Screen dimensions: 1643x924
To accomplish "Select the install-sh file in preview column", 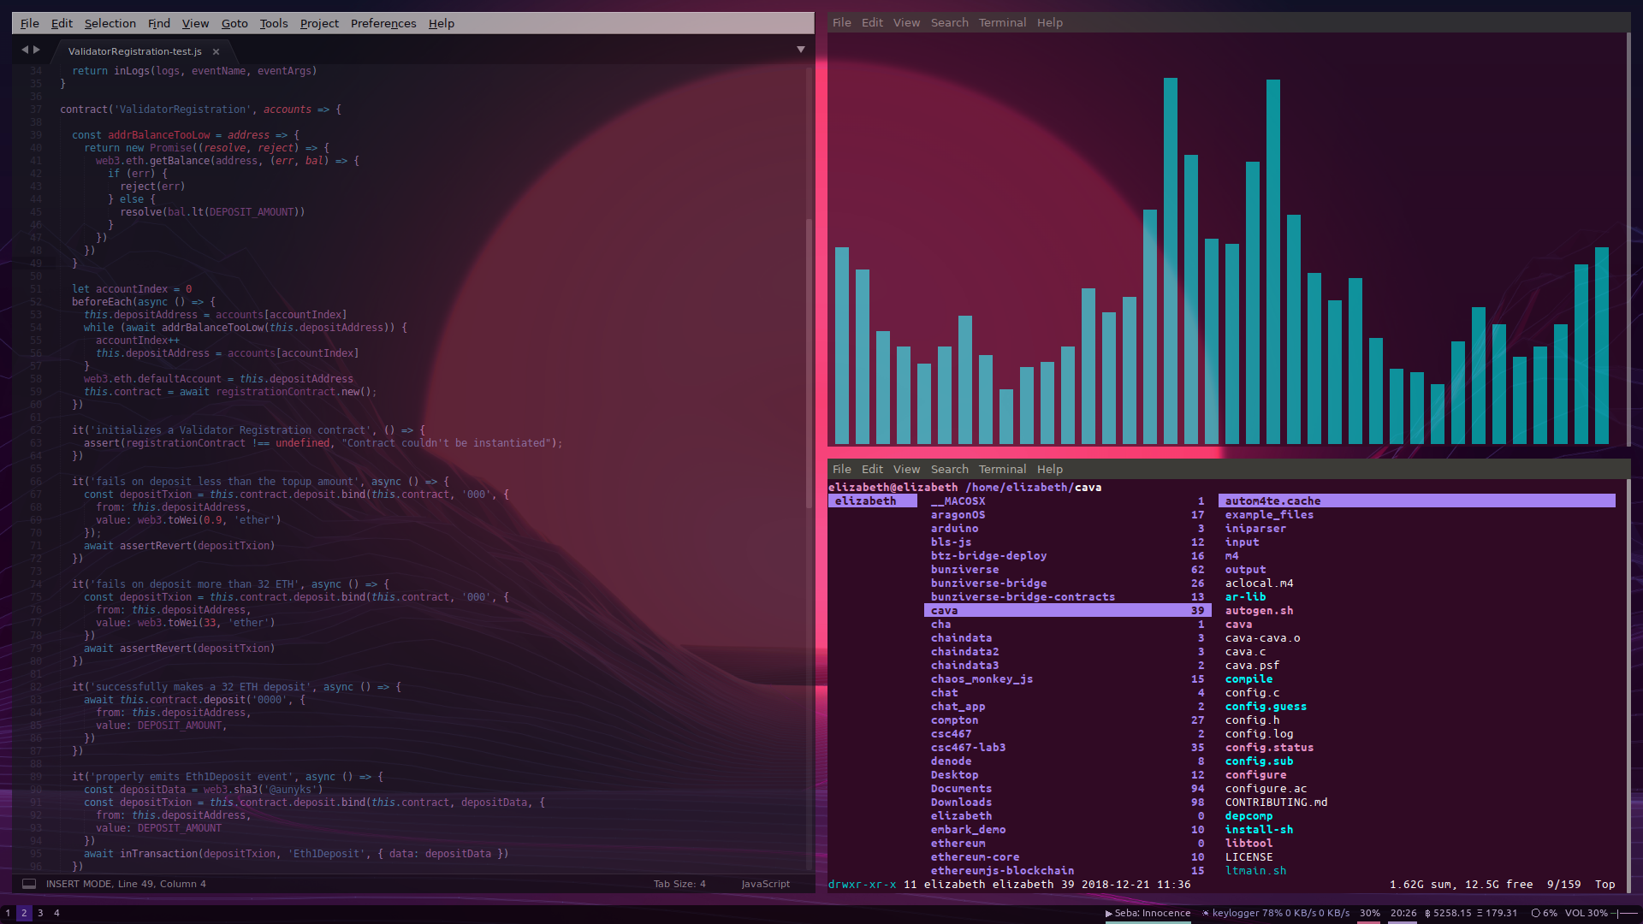I will pyautogui.click(x=1258, y=830).
